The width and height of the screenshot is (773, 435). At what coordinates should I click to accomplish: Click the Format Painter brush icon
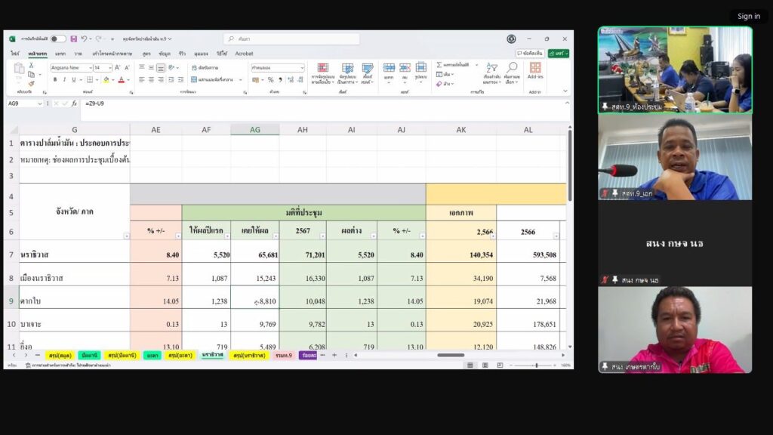(x=31, y=83)
